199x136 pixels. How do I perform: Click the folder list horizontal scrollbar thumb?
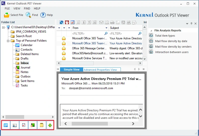(x=15, y=117)
